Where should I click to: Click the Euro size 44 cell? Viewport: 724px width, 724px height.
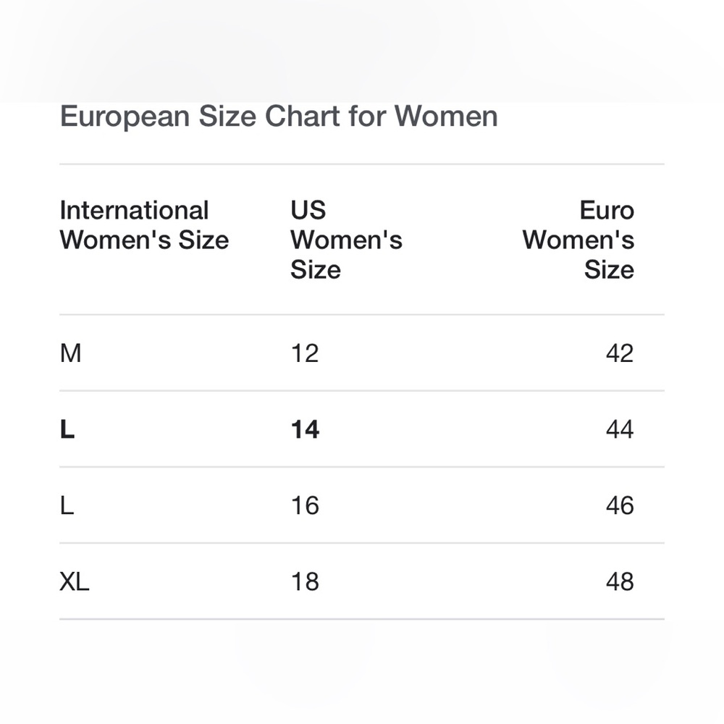click(620, 429)
